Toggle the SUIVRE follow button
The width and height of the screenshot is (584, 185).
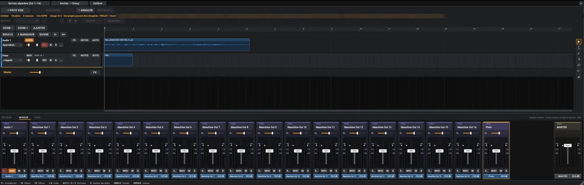tap(44, 34)
